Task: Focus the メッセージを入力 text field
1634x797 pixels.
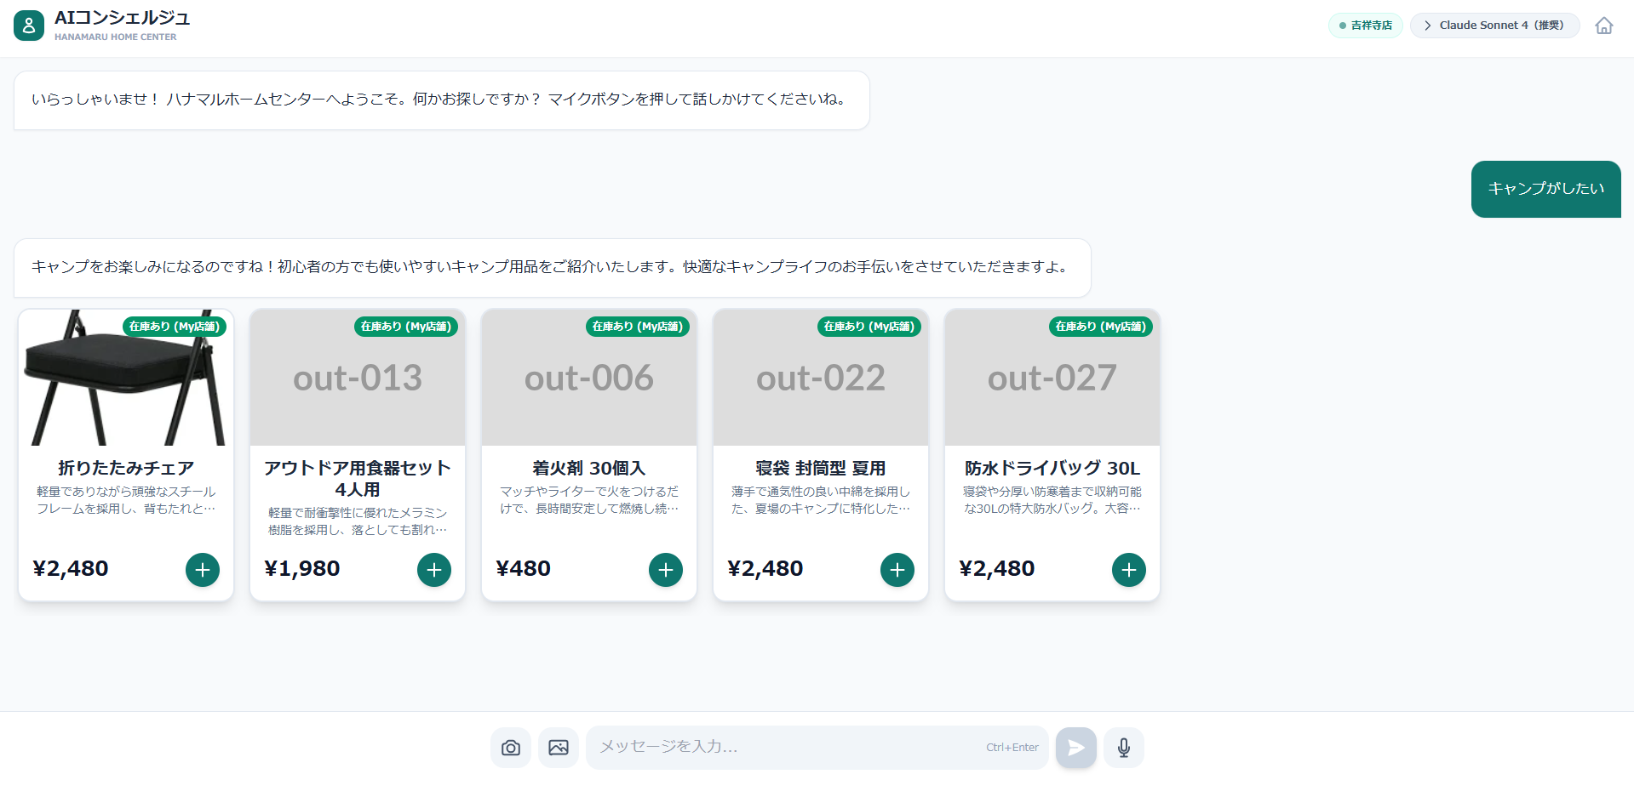Action: 817,748
